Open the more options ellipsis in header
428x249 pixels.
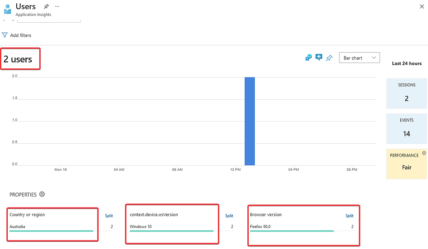57,6
